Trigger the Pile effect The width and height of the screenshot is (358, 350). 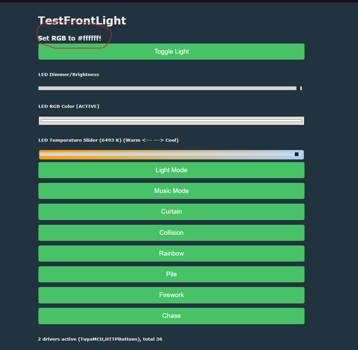click(171, 274)
